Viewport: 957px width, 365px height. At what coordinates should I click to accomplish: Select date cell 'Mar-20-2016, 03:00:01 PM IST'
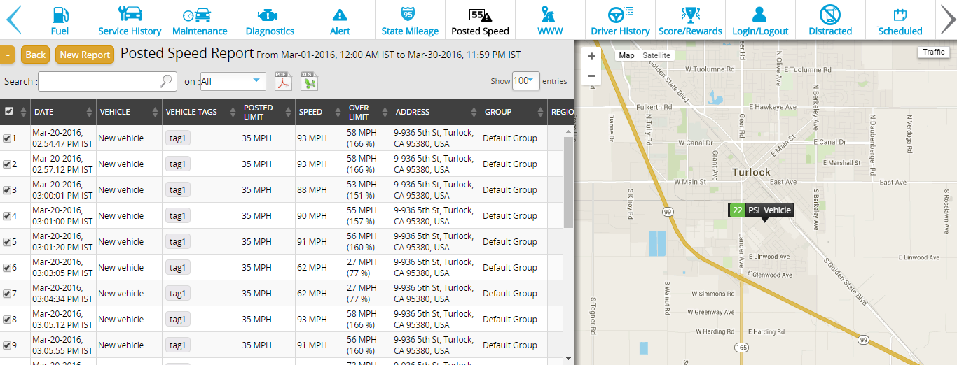pyautogui.click(x=62, y=190)
